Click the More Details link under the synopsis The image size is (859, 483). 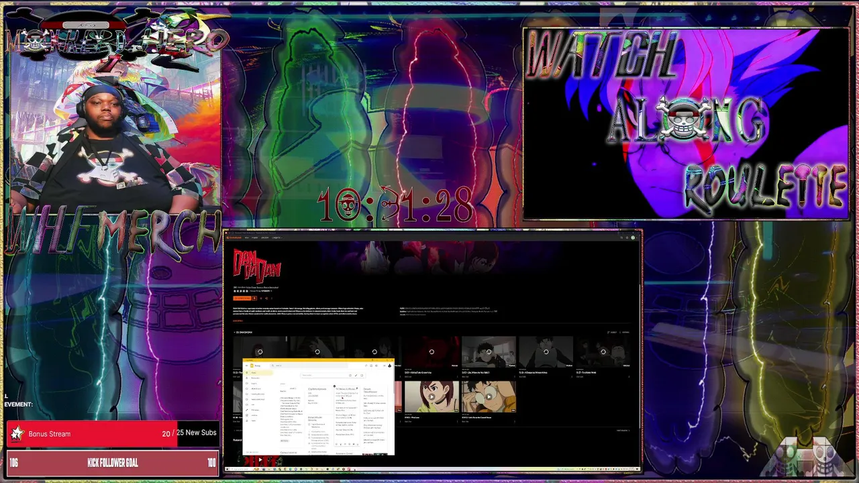(x=237, y=321)
